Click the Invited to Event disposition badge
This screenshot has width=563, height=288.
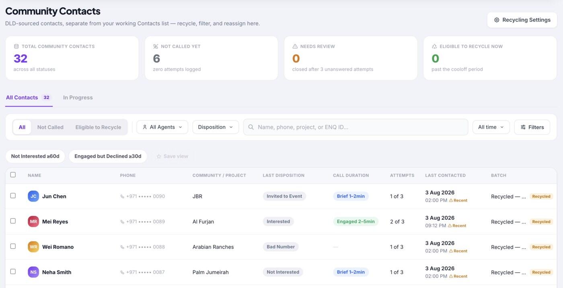point(284,196)
